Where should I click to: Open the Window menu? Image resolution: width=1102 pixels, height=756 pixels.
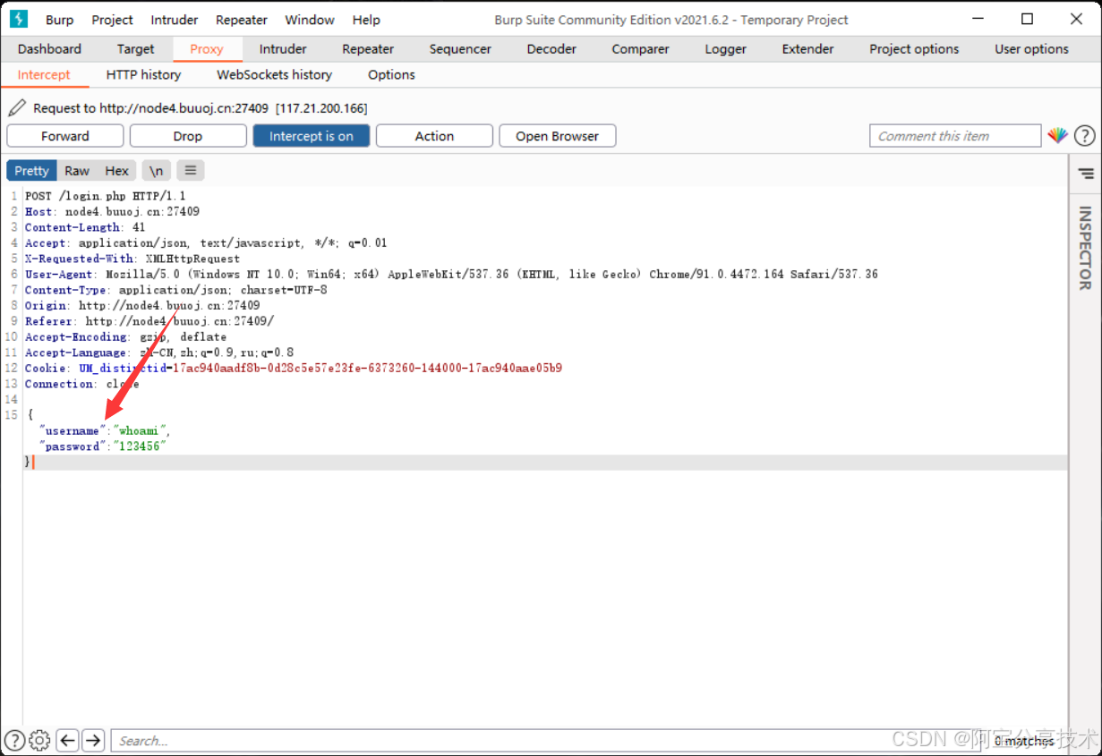click(310, 20)
